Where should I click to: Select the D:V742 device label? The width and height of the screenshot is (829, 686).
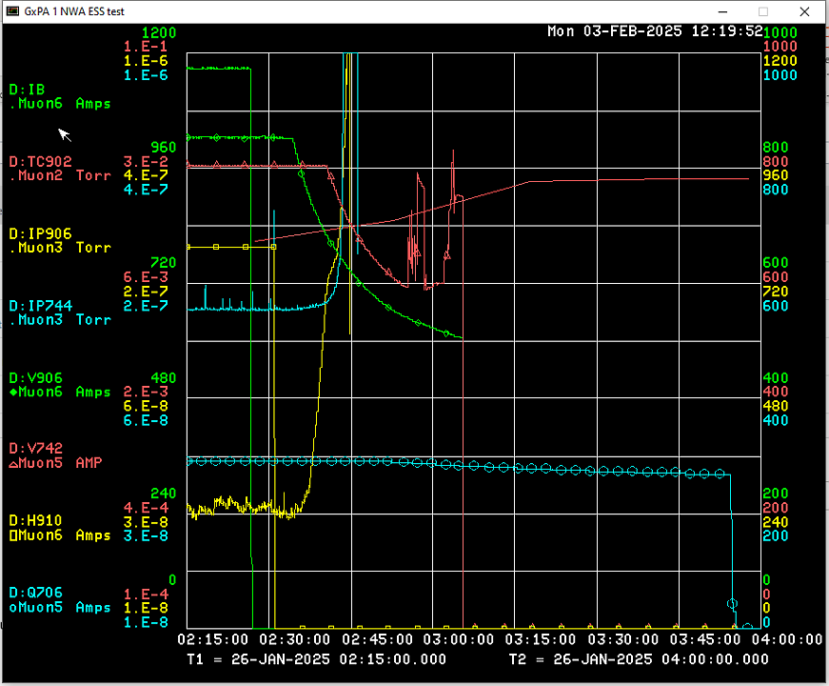coord(35,448)
